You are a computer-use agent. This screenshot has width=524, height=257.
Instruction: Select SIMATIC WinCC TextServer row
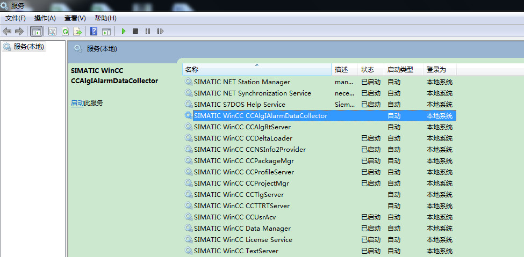click(x=319, y=251)
